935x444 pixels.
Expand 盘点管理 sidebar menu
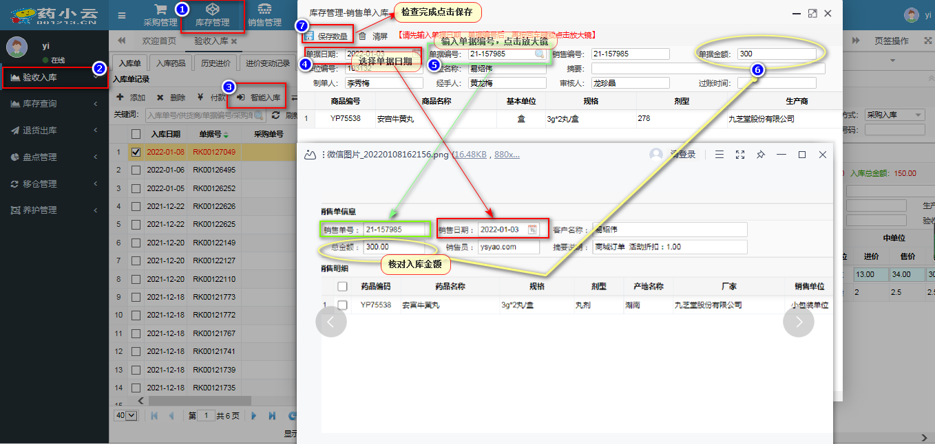coord(54,157)
